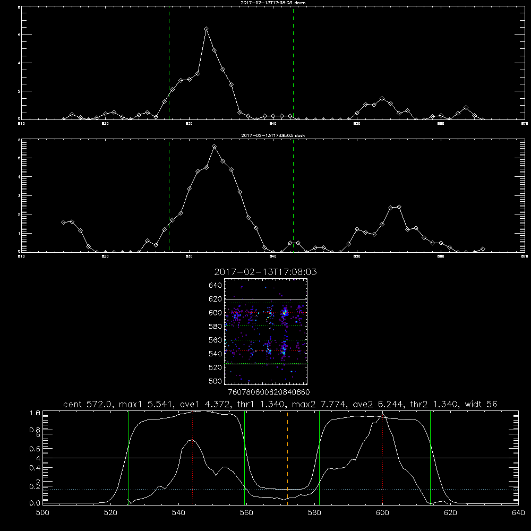
Task: Select the 'widt 56' statistic
Action: point(481,404)
